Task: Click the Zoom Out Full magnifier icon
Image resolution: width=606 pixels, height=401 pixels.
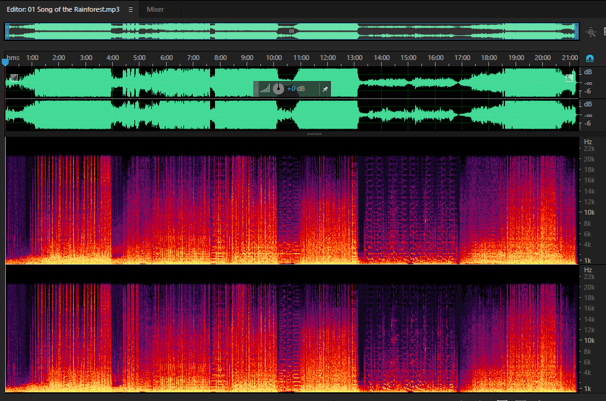Action: point(591,32)
